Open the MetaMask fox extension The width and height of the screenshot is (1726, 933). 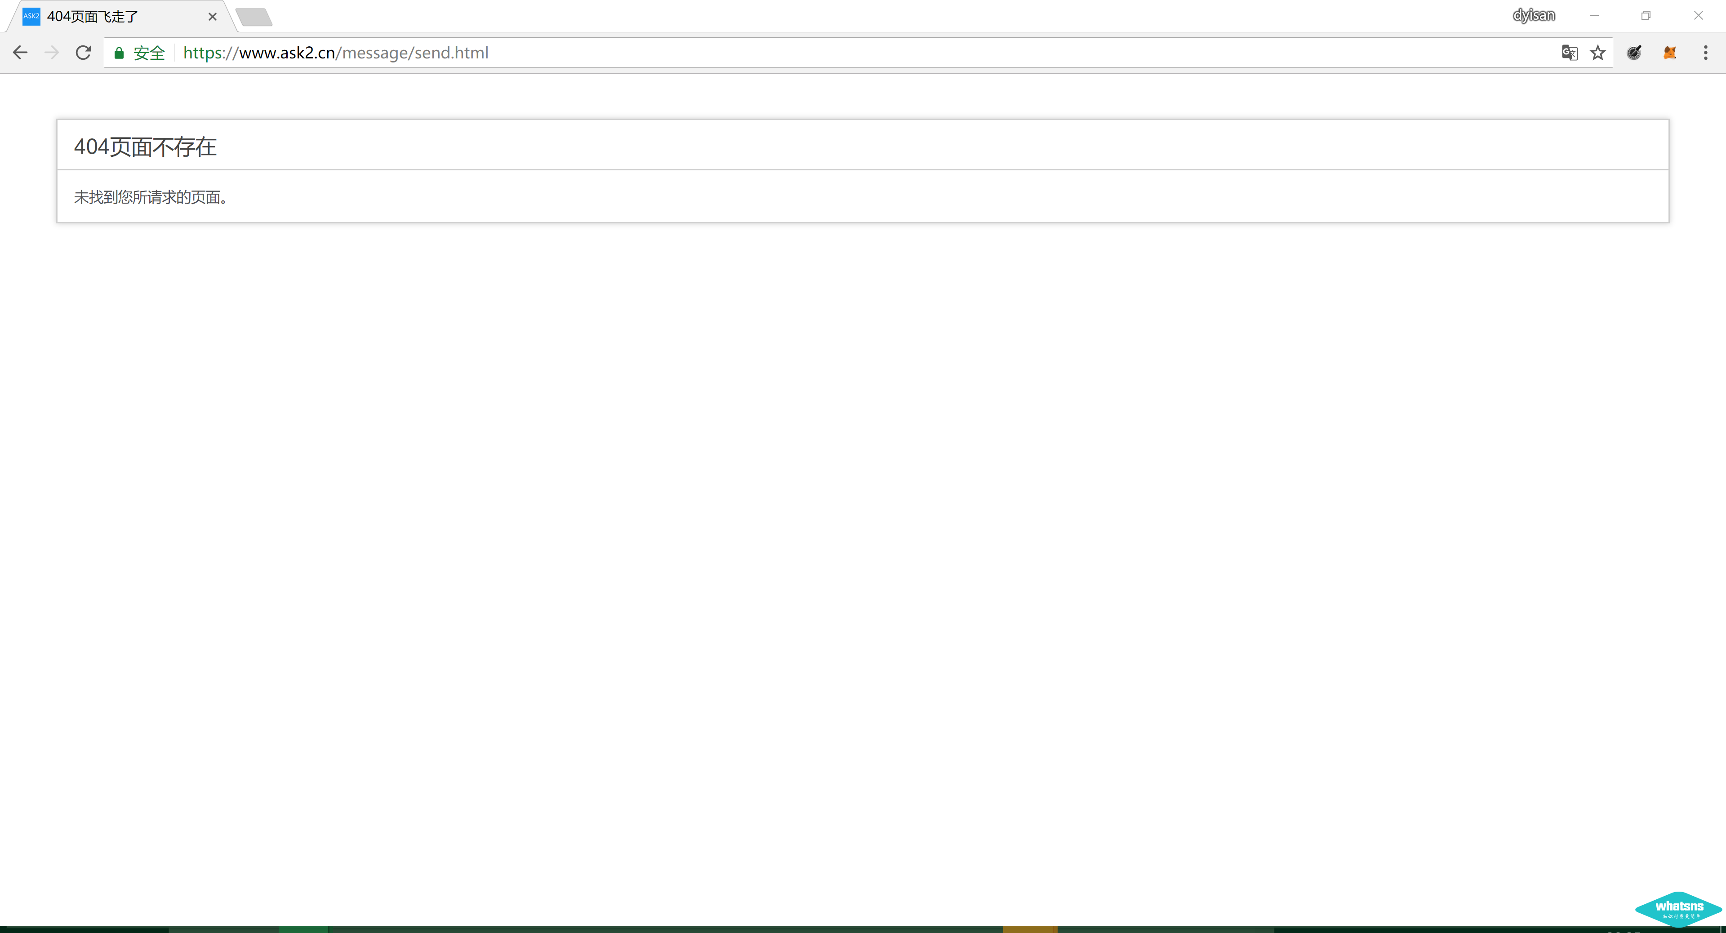[x=1670, y=53]
